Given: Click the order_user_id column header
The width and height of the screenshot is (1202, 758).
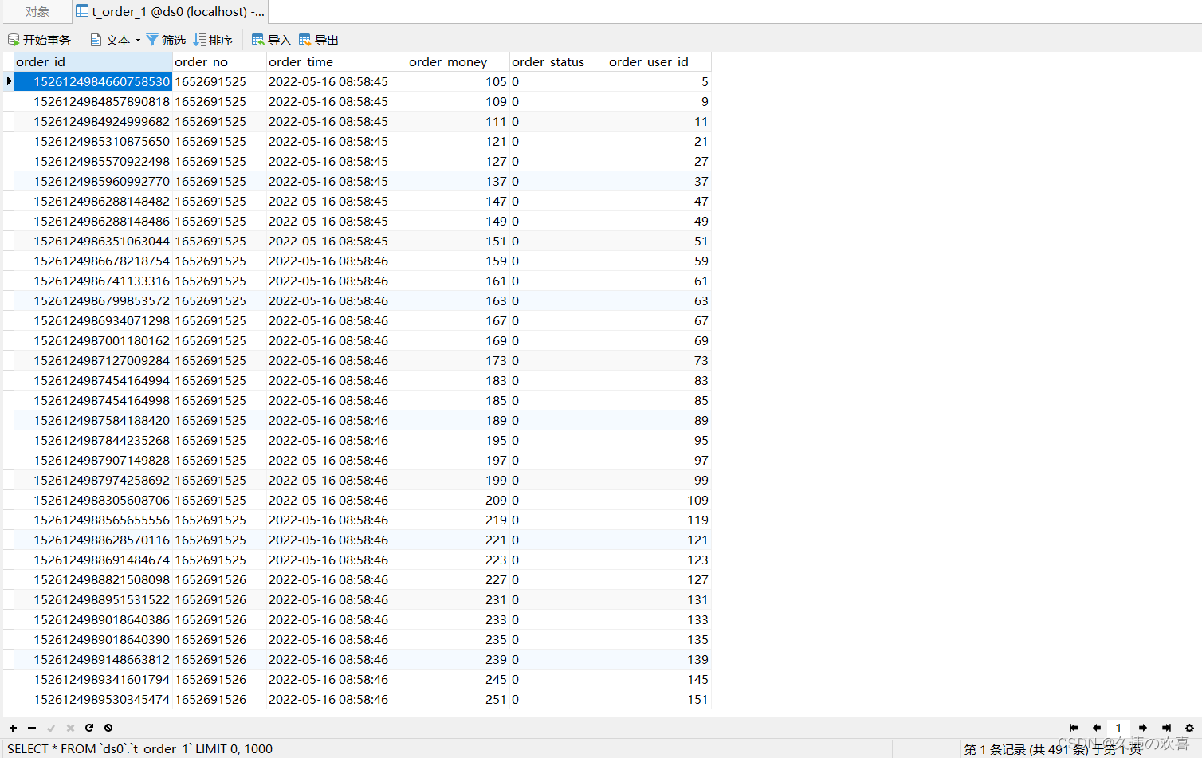Looking at the screenshot, I should tap(658, 61).
